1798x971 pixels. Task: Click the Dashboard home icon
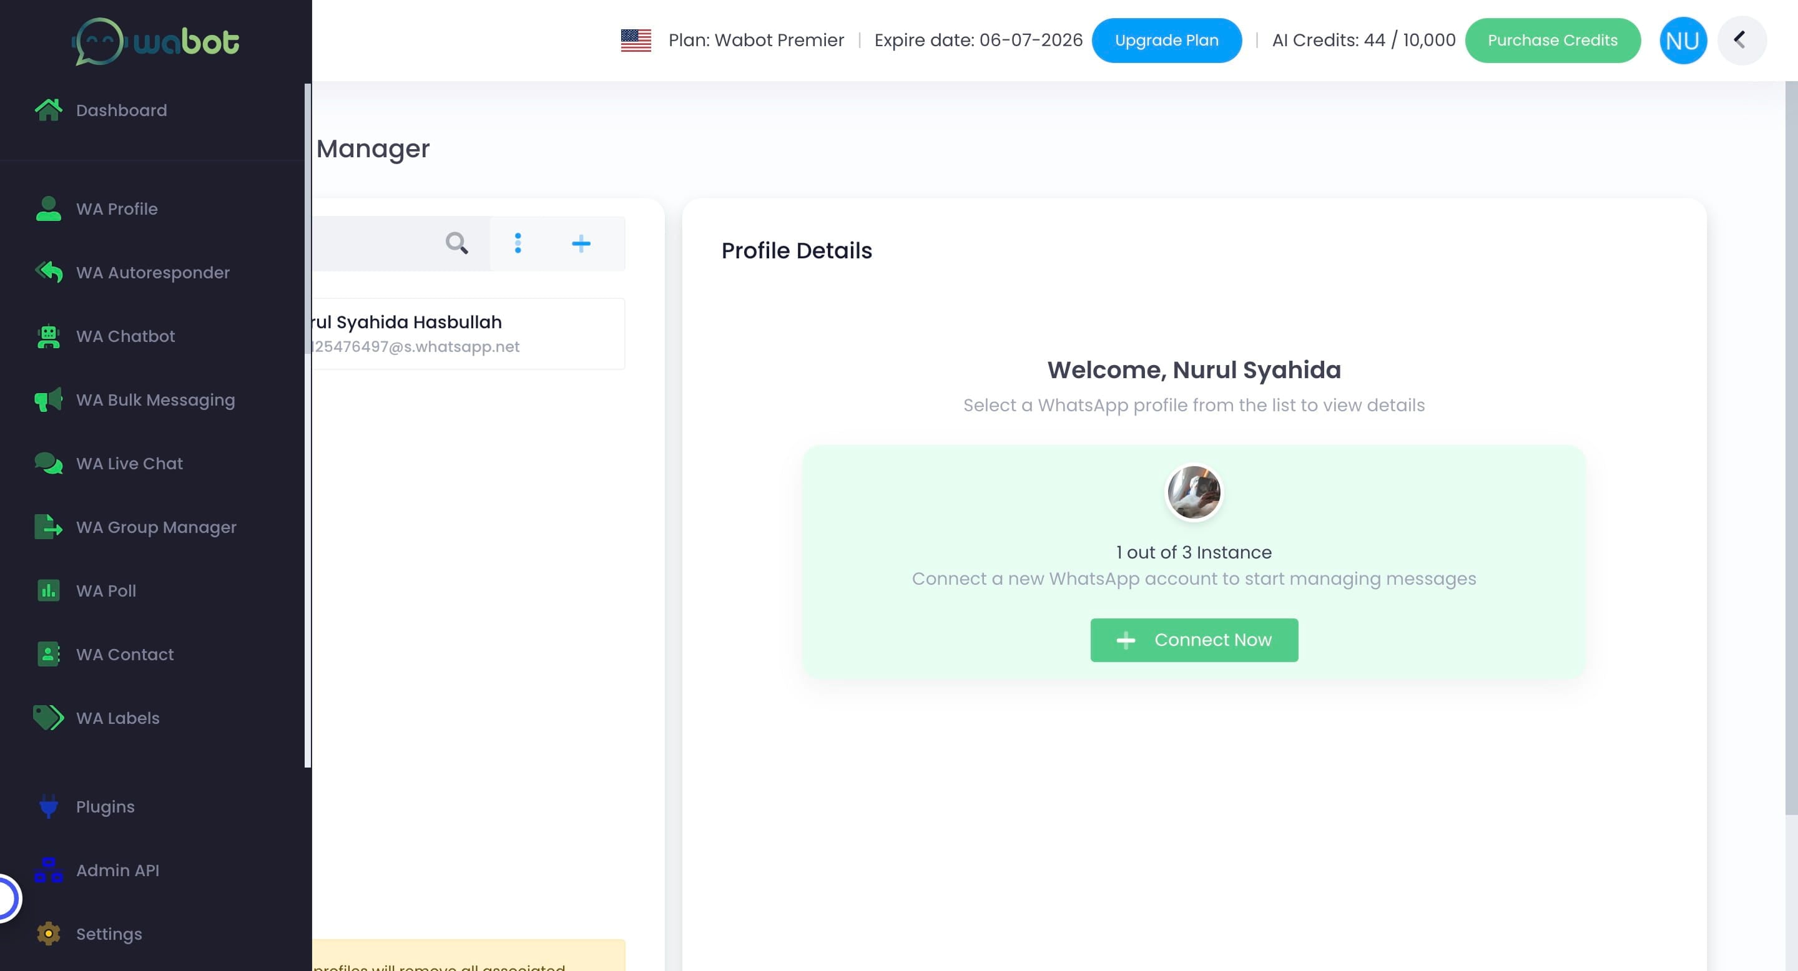[x=48, y=110]
